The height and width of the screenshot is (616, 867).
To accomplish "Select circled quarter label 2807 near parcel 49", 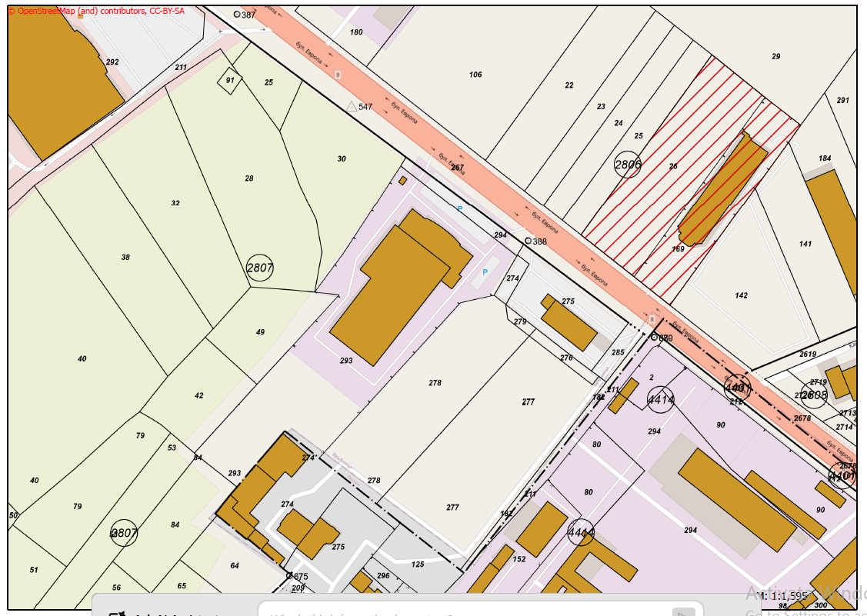I will (x=260, y=268).
